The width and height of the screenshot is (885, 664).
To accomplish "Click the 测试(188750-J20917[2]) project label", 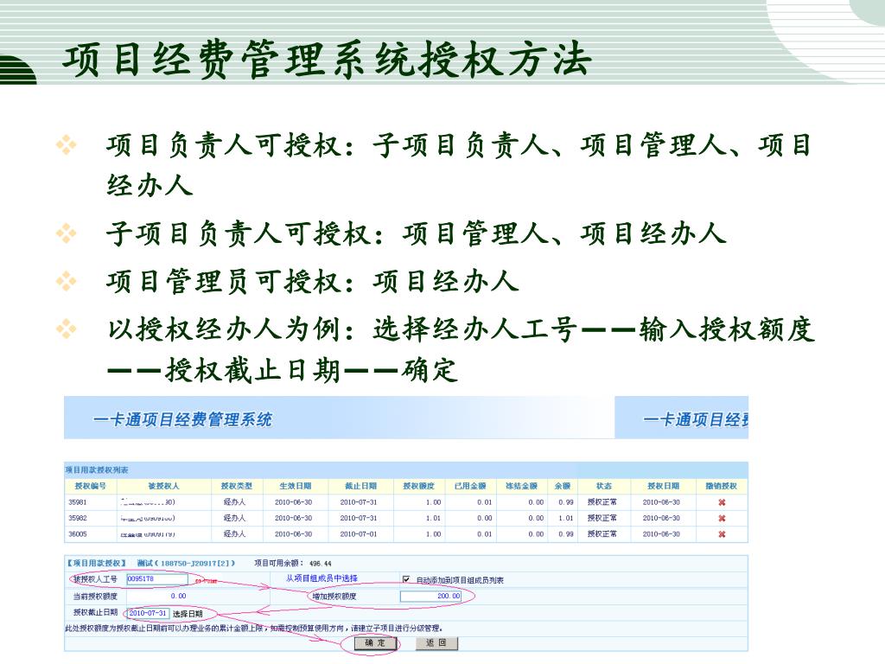I will click(x=186, y=563).
